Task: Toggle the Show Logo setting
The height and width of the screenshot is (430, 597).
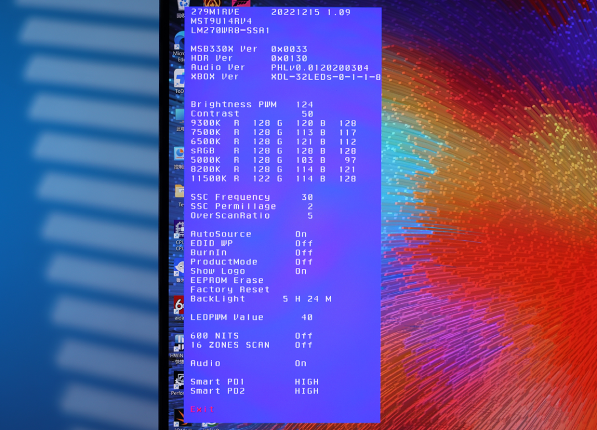Action: 249,271
